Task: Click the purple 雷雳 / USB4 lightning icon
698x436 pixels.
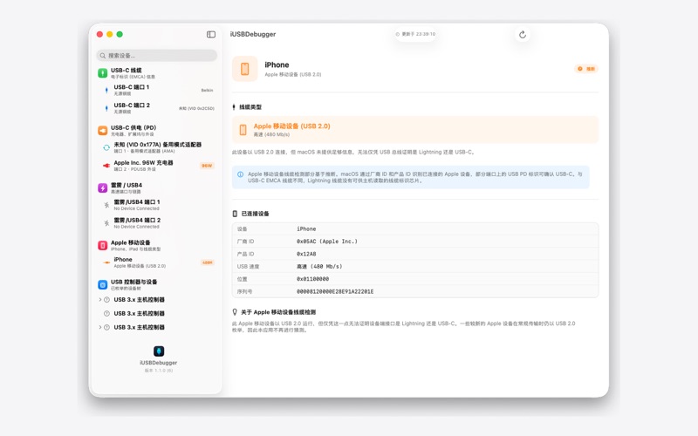Action: tap(102, 188)
